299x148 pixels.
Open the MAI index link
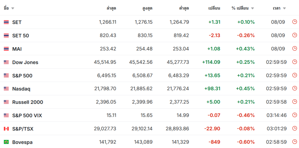(x=17, y=49)
